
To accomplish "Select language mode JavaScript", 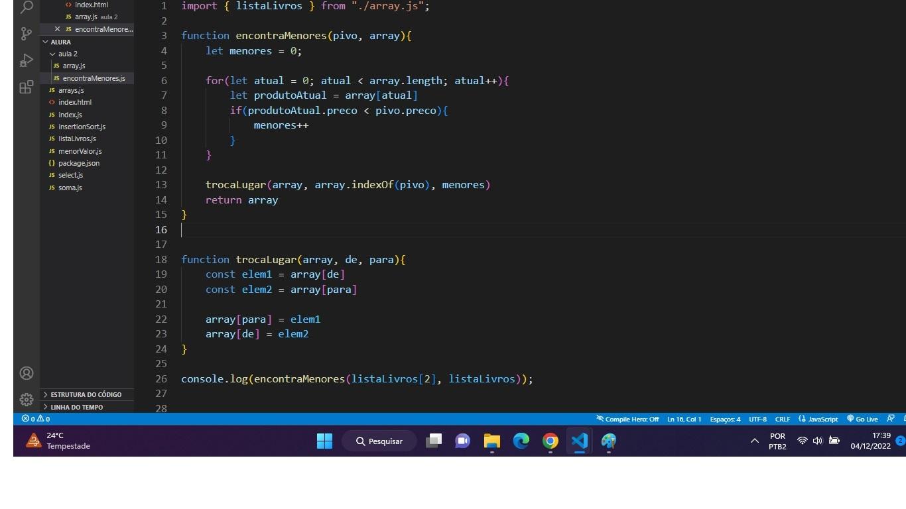I will 818,419.
